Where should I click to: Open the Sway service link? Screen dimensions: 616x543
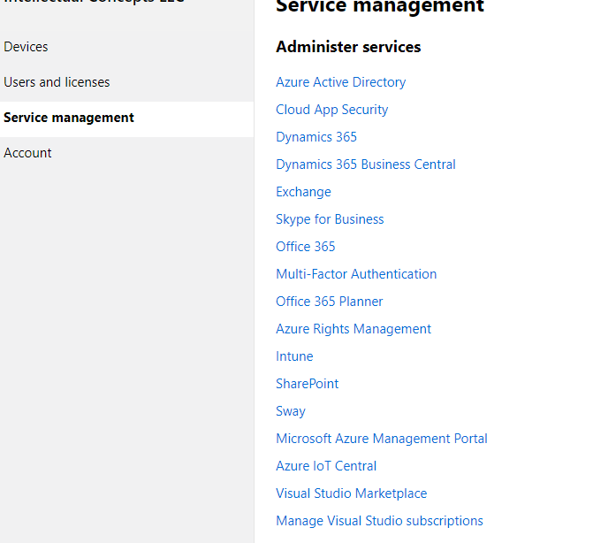click(290, 411)
